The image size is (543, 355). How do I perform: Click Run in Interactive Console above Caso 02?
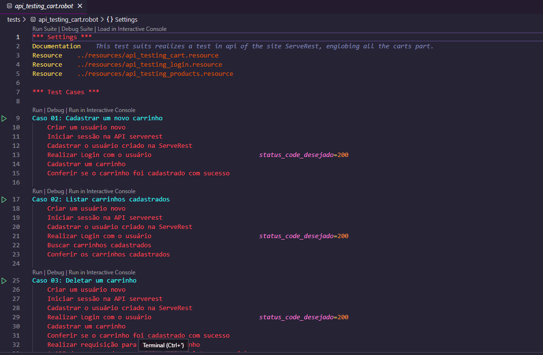coord(102,191)
